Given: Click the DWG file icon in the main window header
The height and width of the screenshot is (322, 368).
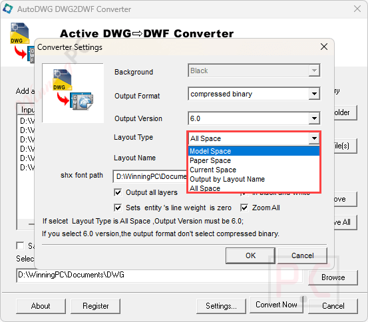Looking at the screenshot, I should [20, 33].
